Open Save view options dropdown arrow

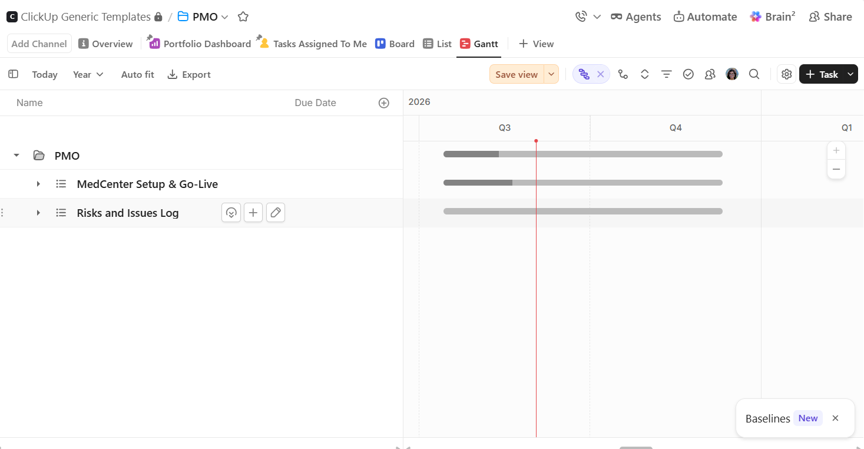click(x=551, y=74)
